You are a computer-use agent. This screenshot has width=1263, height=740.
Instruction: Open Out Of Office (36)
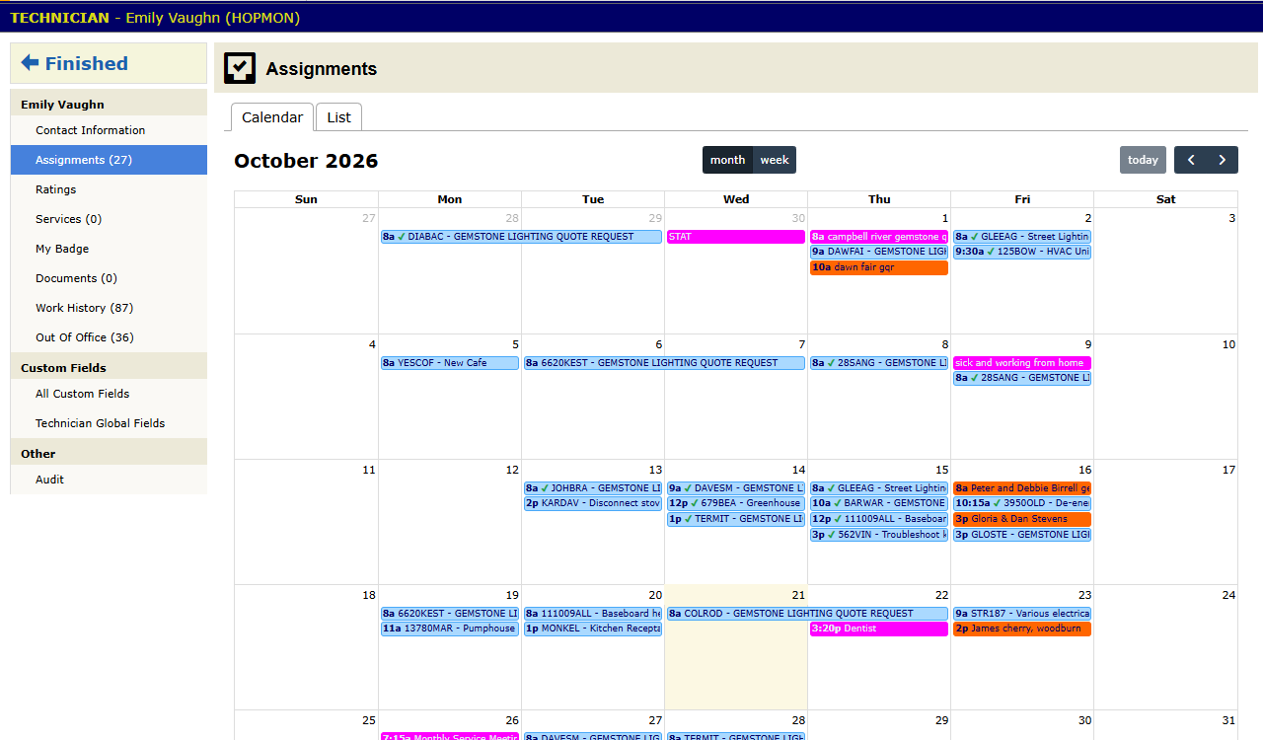tap(109, 337)
